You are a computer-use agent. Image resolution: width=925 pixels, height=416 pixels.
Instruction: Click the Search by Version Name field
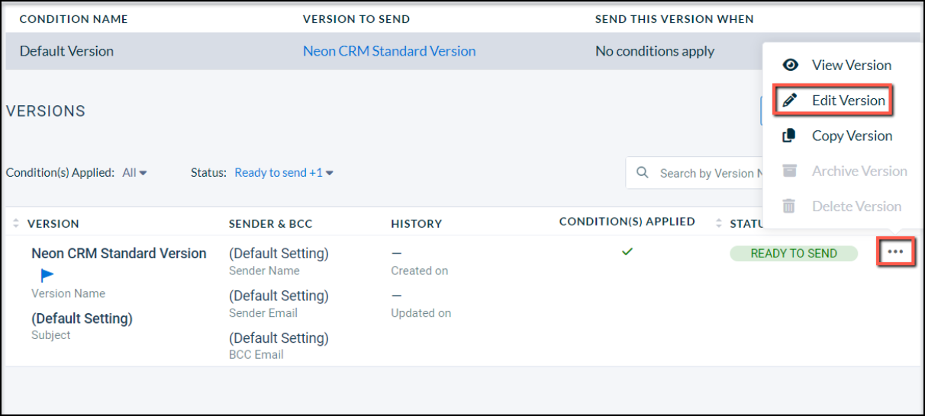tap(695, 173)
